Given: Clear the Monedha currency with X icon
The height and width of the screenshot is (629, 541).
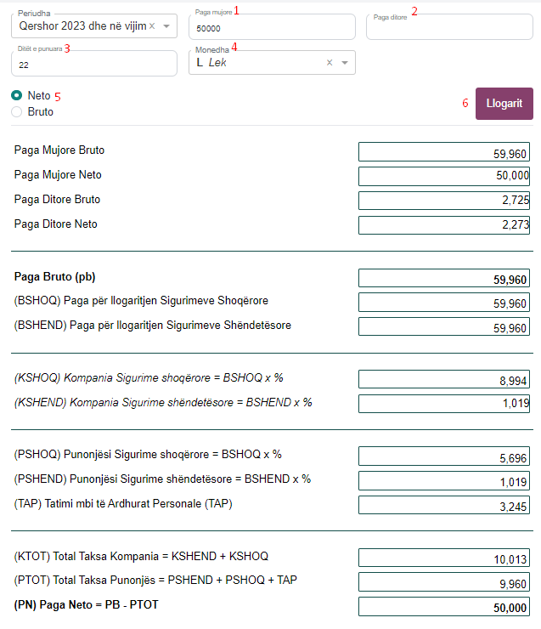Looking at the screenshot, I should tap(330, 63).
